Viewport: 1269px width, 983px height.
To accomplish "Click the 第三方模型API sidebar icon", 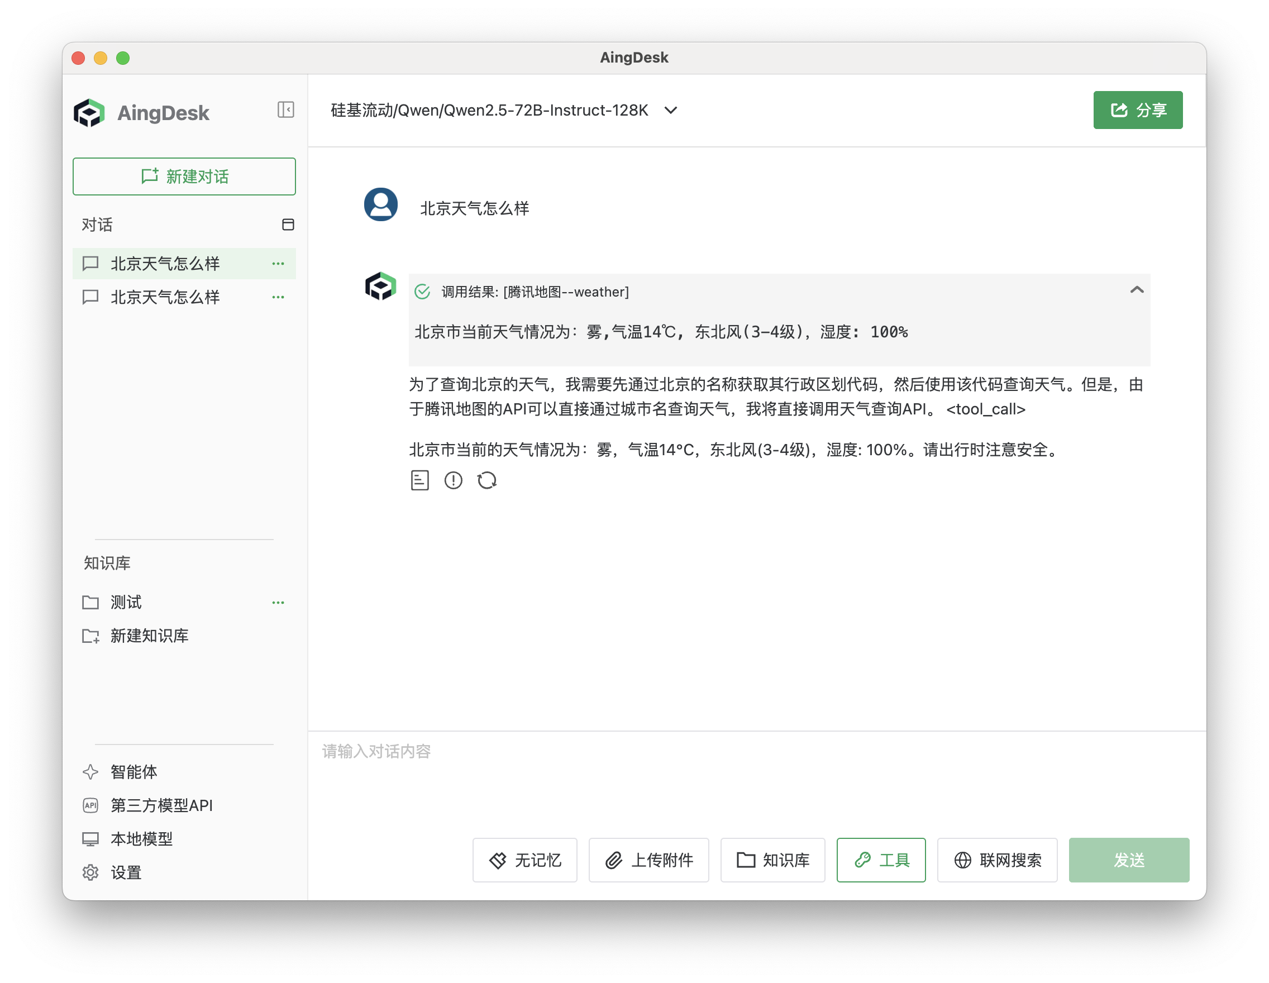I will point(90,805).
